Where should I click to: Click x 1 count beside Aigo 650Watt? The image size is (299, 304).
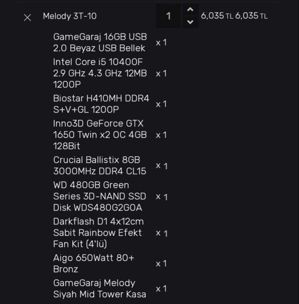click(161, 263)
